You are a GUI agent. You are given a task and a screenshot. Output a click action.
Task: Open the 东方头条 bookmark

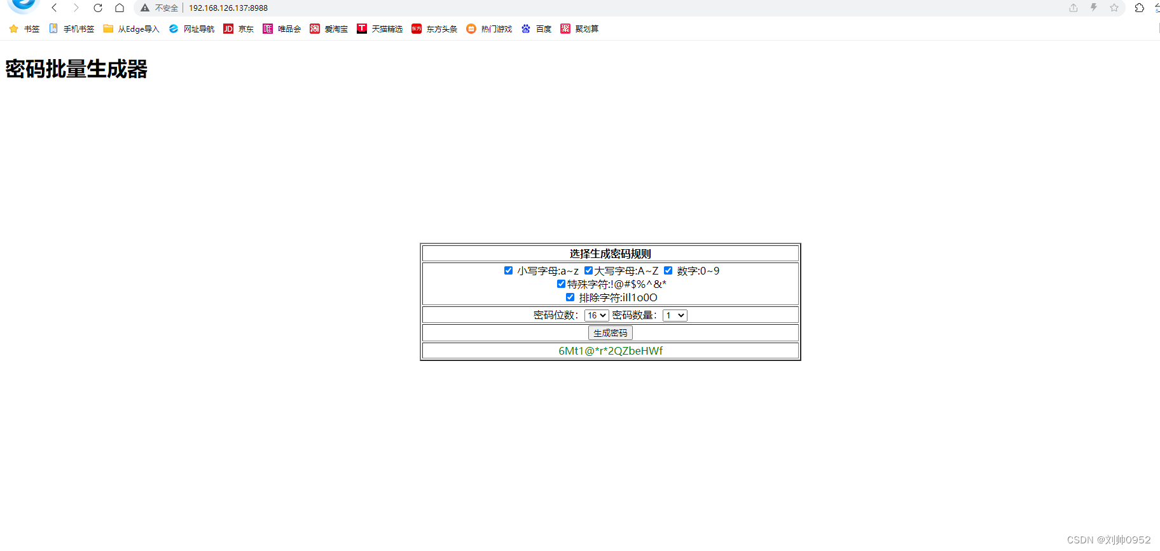click(434, 29)
